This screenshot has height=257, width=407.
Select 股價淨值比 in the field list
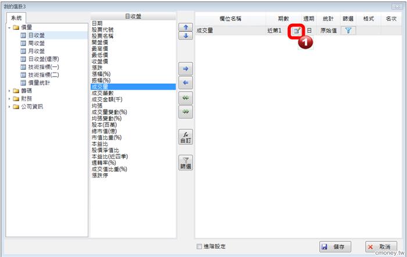coord(105,150)
